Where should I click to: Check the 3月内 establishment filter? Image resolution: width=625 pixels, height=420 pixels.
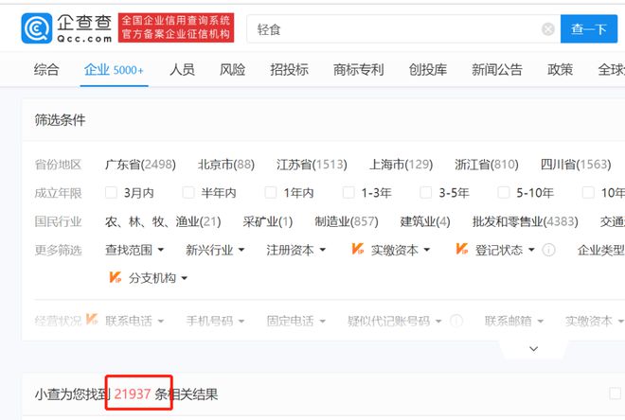111,193
